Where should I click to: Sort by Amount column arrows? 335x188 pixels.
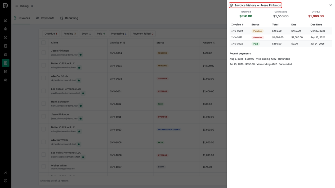coord(214,43)
